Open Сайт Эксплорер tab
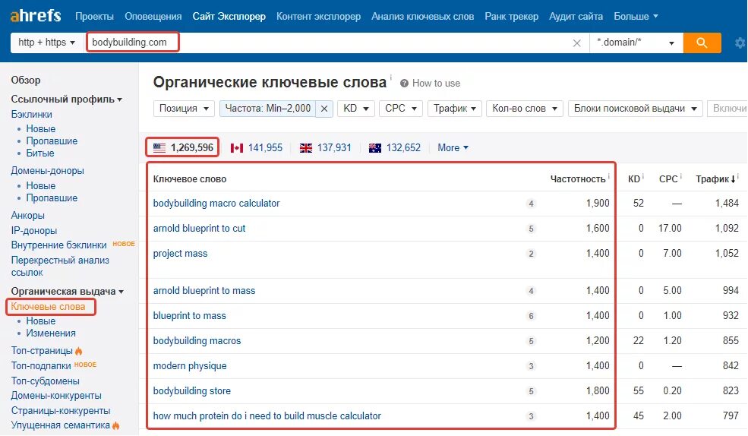The width and height of the screenshot is (748, 436). pyautogui.click(x=229, y=16)
